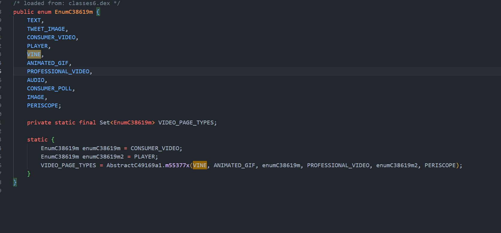The width and height of the screenshot is (501, 233).
Task: Click PLAYER assigned to enumC38619m2
Action: 144,157
